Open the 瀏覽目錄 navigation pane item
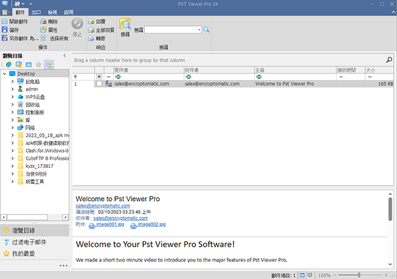Viewport: 397px width, 279px height. pyautogui.click(x=34, y=231)
